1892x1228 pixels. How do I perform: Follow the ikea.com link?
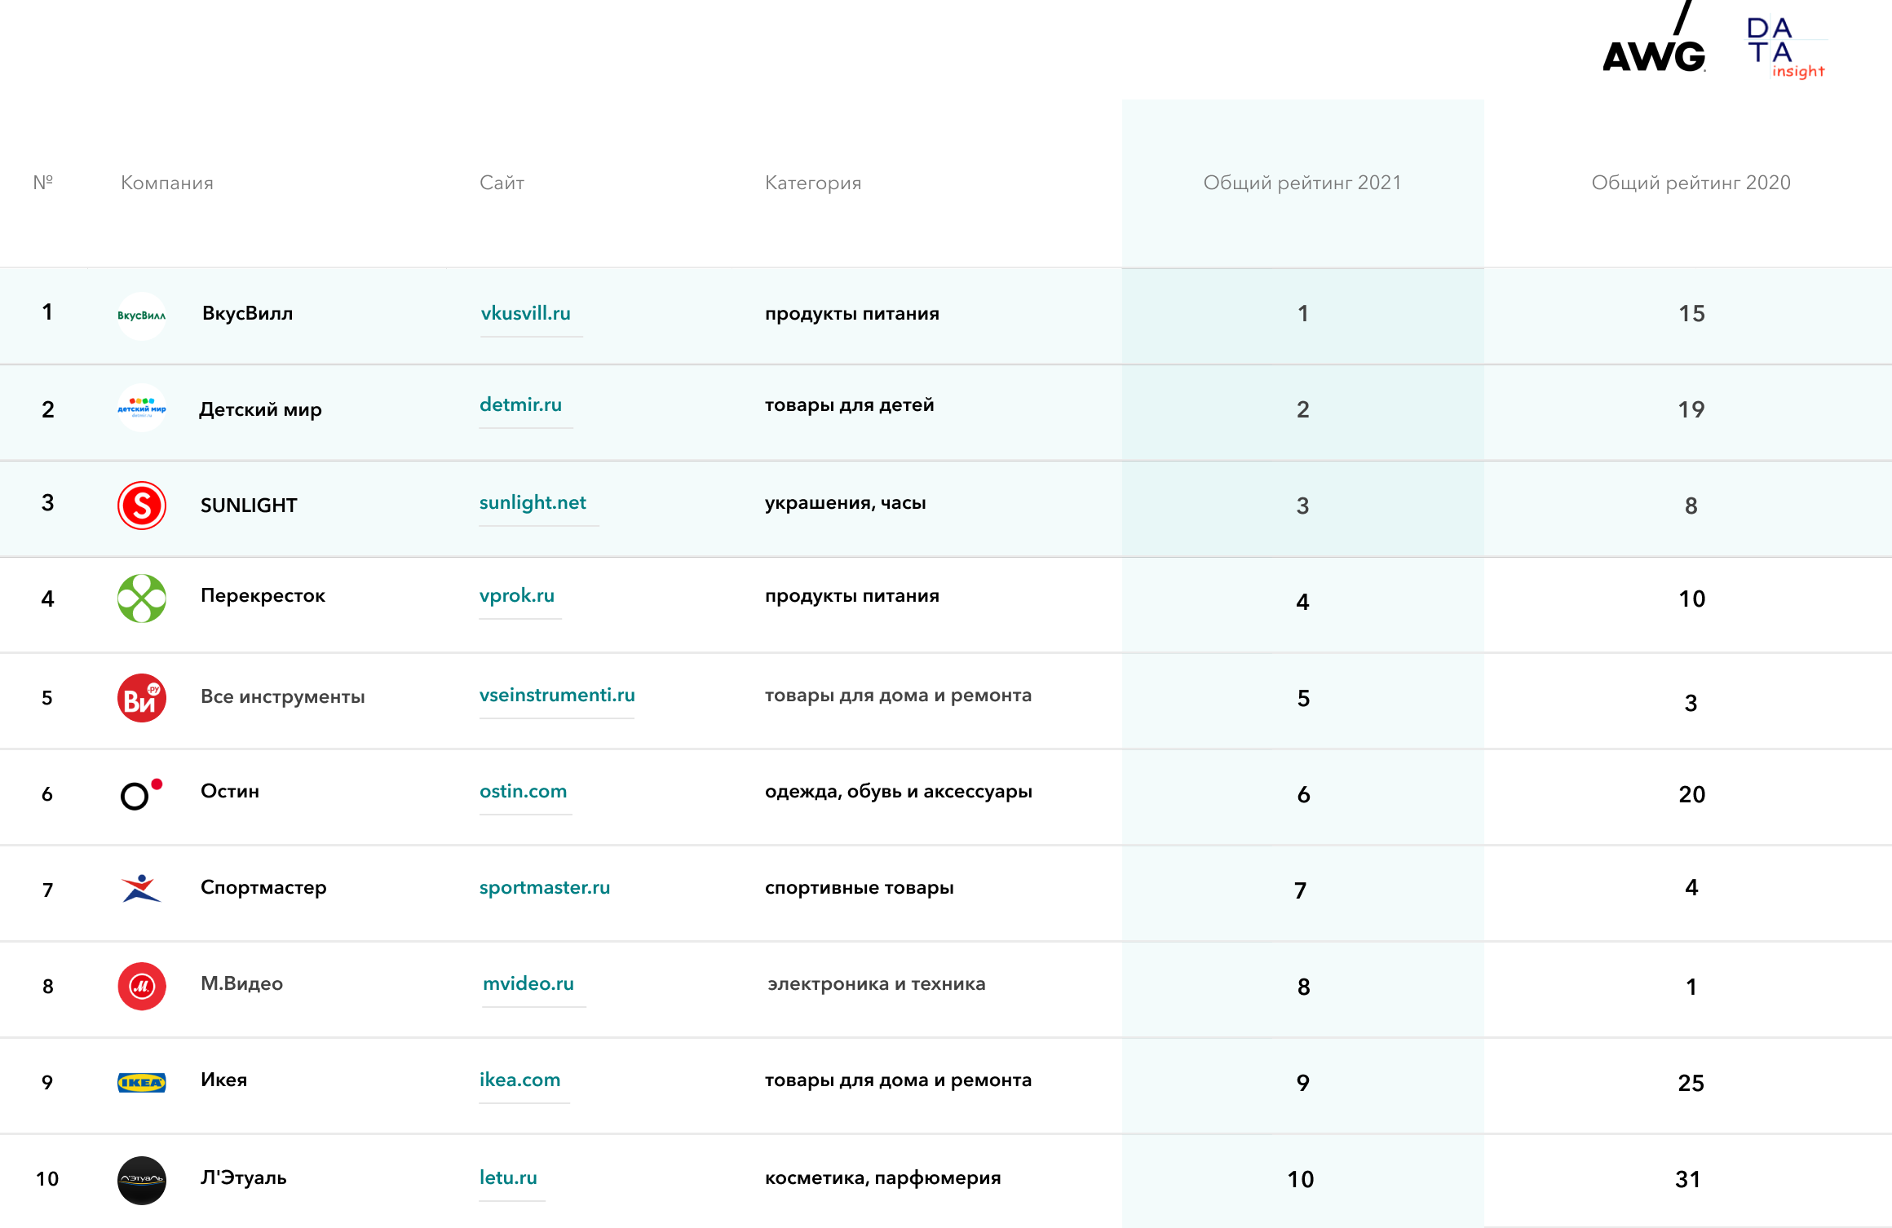[x=519, y=1080]
